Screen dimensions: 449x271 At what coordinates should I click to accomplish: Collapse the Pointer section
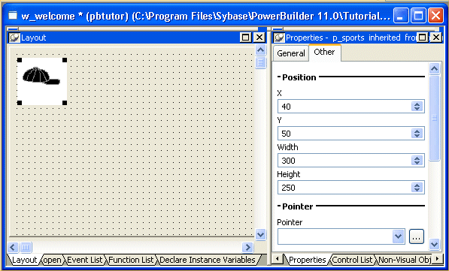(x=279, y=206)
